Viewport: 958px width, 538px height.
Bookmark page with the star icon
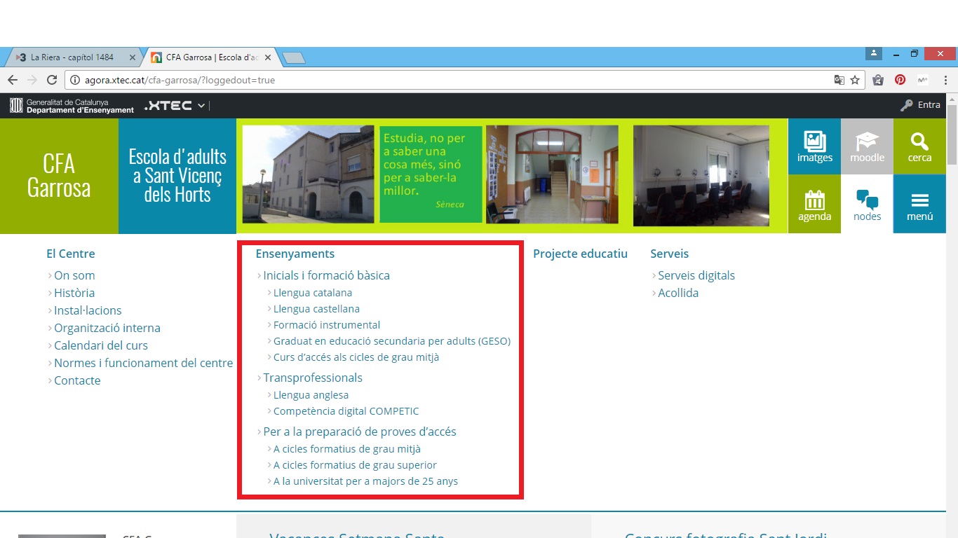855,80
